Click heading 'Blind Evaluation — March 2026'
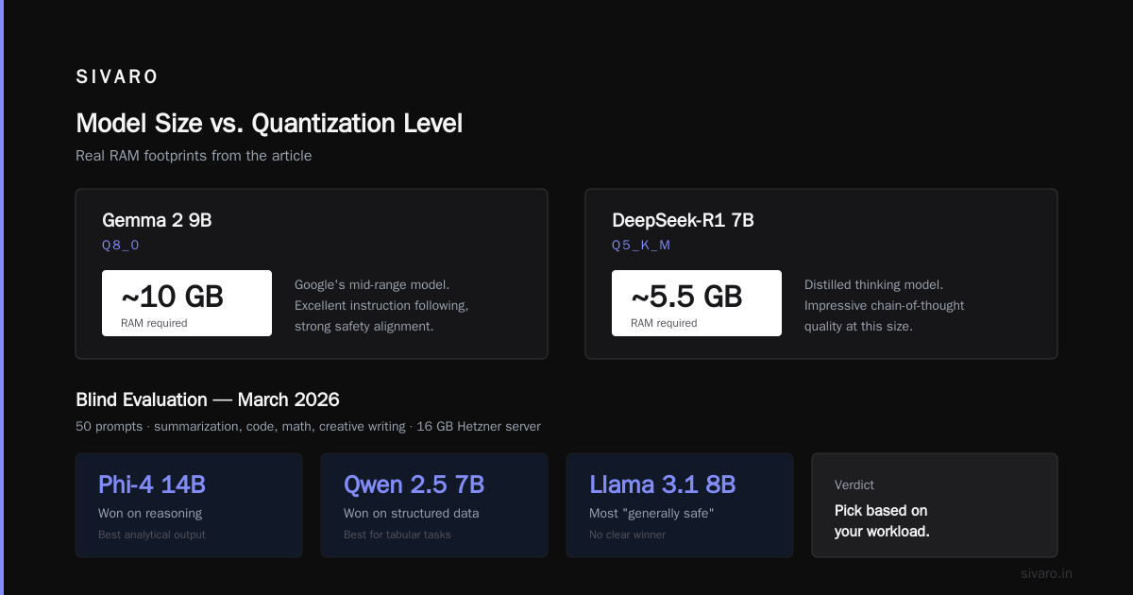Viewport: 1133px width, 595px height. coord(208,399)
